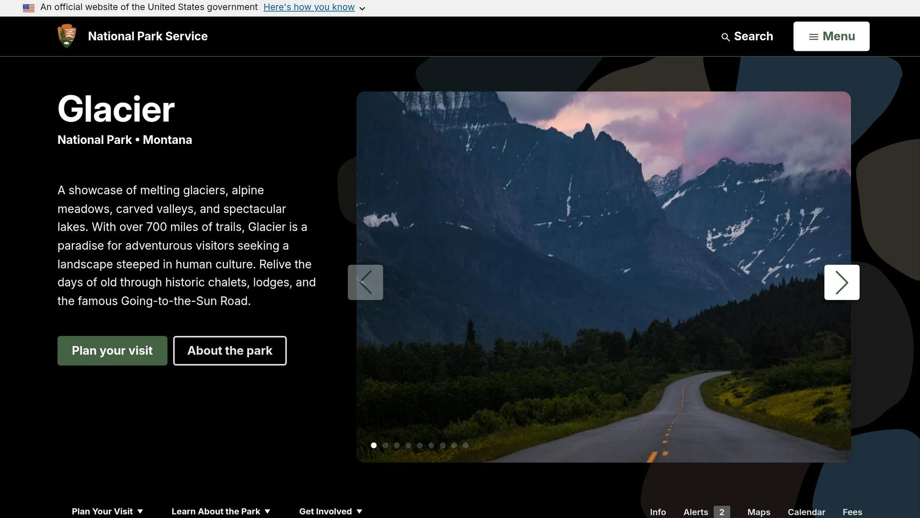Image resolution: width=920 pixels, height=518 pixels.
Task: Click the About the park button
Action: click(x=230, y=351)
